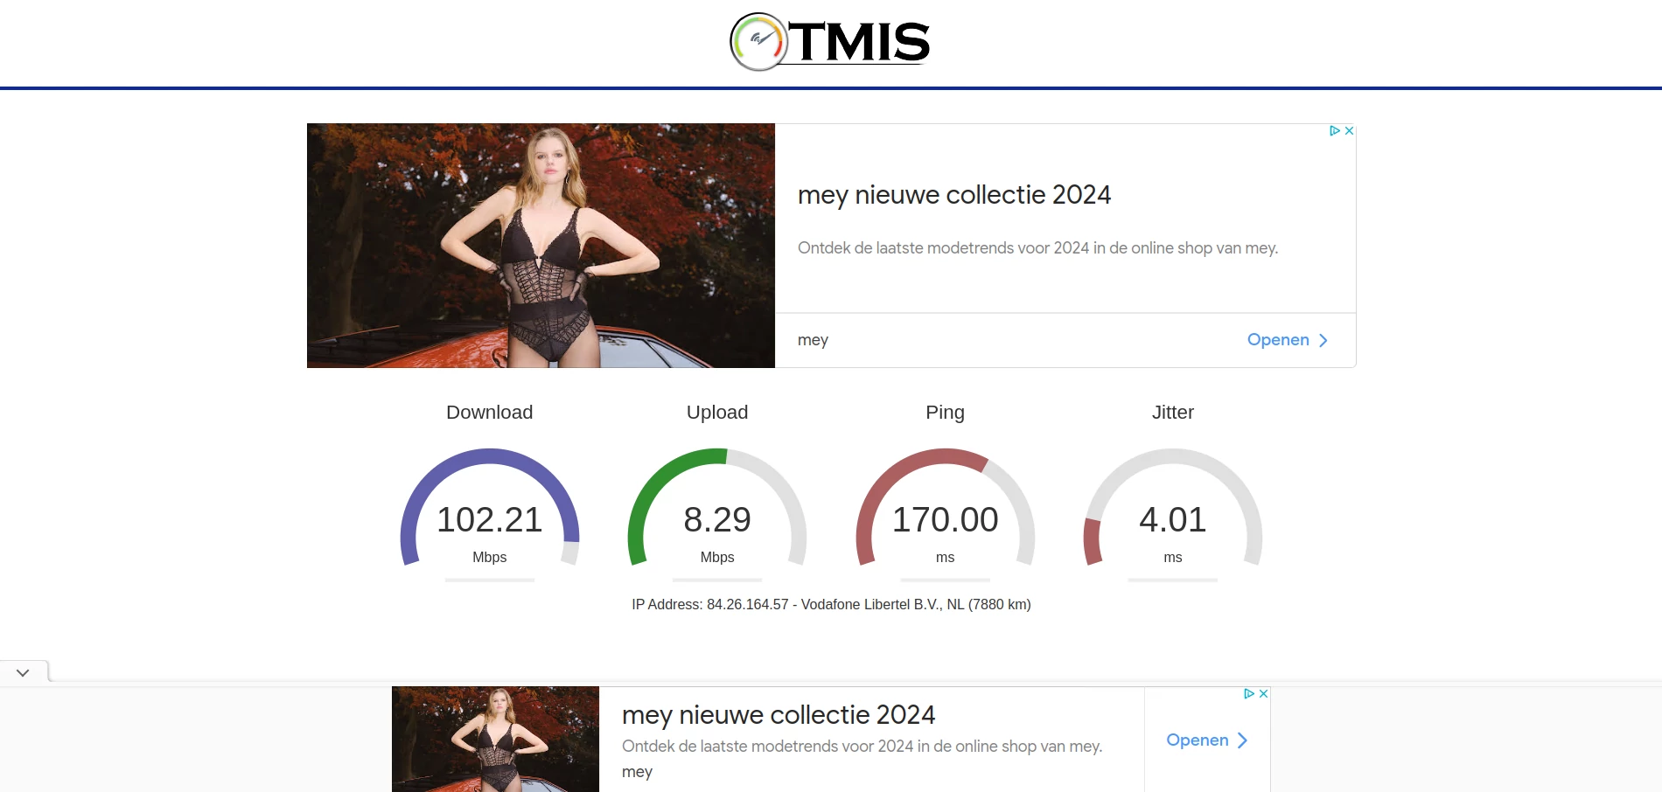Close the top mey ad with X
Image resolution: width=1662 pixels, height=792 pixels.
[1349, 130]
